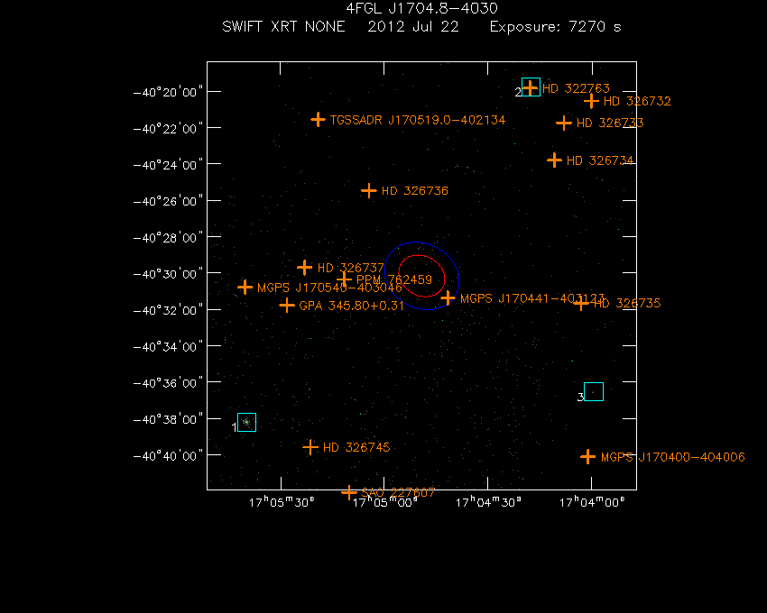Viewport: 767px width, 613px height.
Task: Click the declination label -40°38'00"
Action: click(168, 419)
